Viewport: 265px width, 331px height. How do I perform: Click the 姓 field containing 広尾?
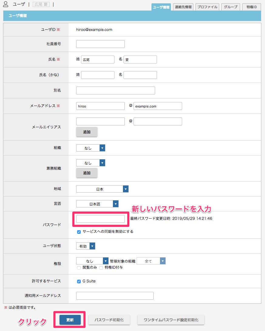point(98,60)
